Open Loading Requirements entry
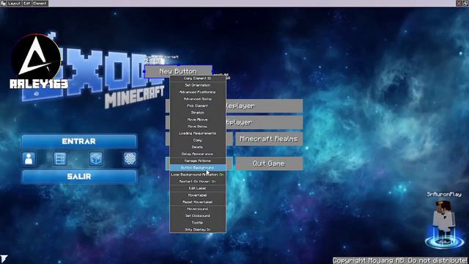 pyautogui.click(x=198, y=133)
